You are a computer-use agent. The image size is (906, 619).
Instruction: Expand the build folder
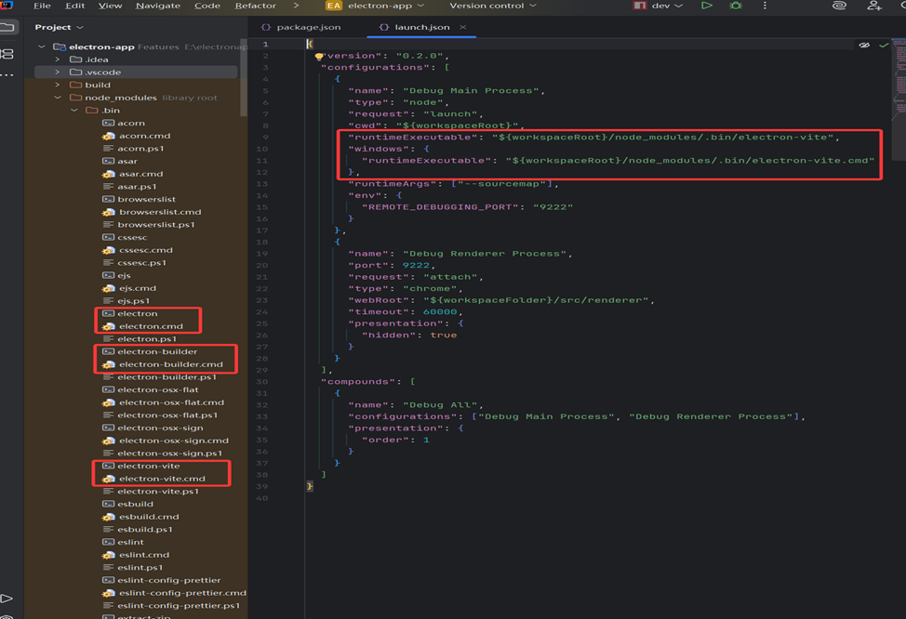(58, 85)
